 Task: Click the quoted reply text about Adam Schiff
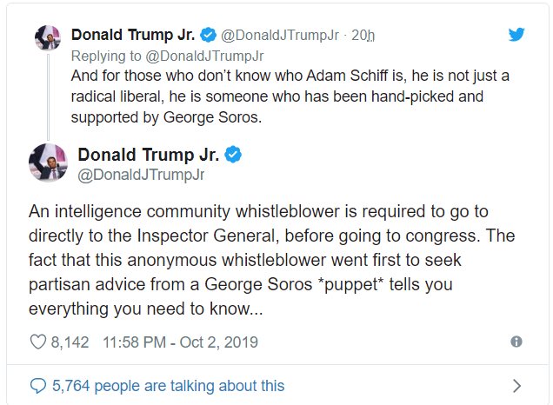(x=276, y=96)
